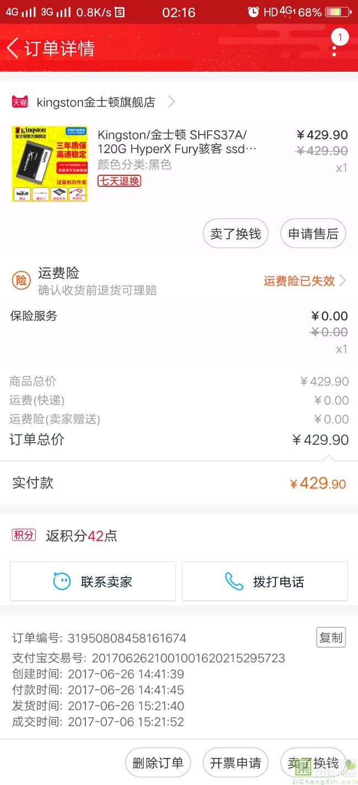The image size is (358, 785).
Task: Tap the shipping insurance 险 icon
Action: 21,281
